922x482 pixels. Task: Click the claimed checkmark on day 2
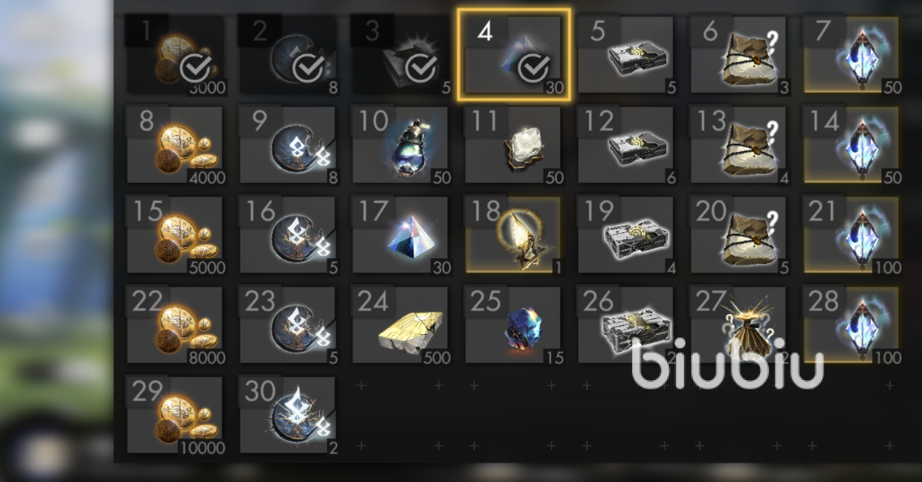coord(308,68)
